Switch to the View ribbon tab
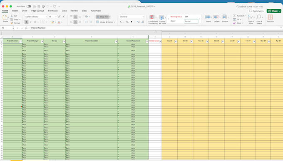 click(84, 11)
